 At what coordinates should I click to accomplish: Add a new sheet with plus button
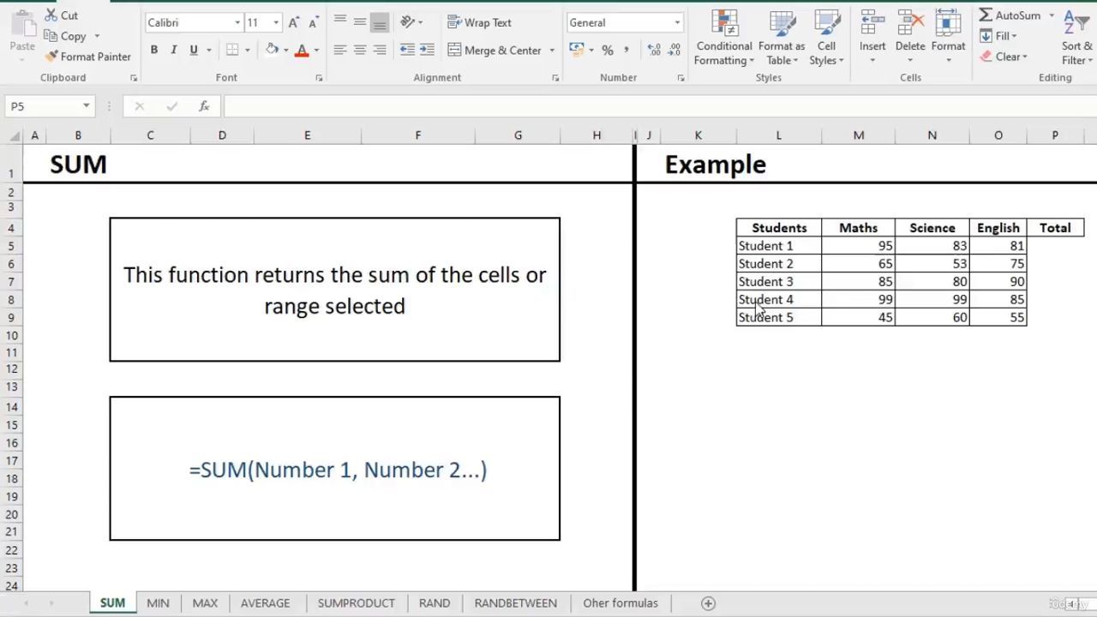pyautogui.click(x=708, y=603)
